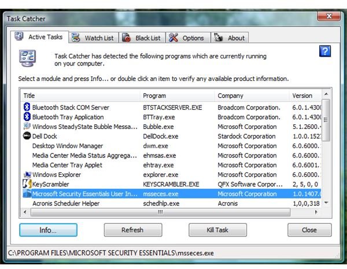347x269 pixels.
Task: Select the Acronis Scheduler Helper row
Action: [x=172, y=203]
